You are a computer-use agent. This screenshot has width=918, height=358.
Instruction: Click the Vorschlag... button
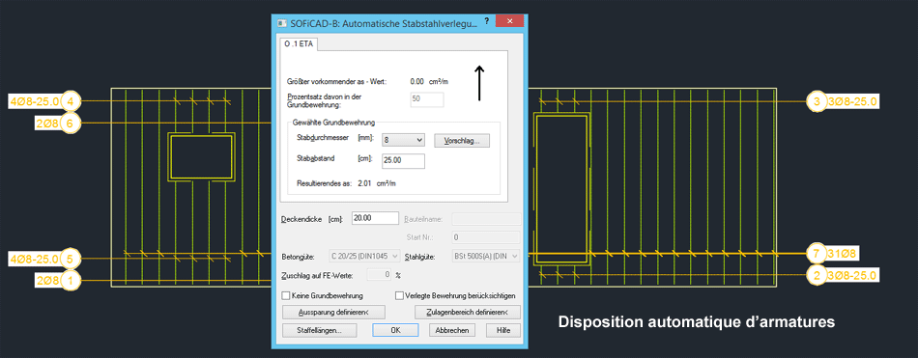[x=462, y=141]
